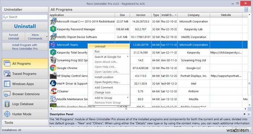Pin the Description Panel
The height and width of the screenshot is (134, 253).
click(244, 114)
